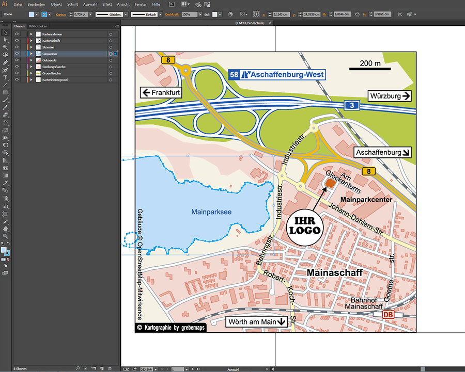Expand the Kartenschrift layer

[x=31, y=40]
